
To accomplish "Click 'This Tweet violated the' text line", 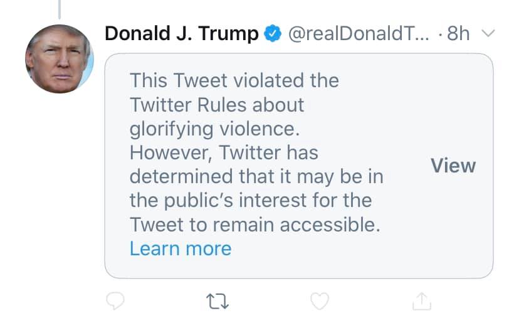I will (234, 80).
